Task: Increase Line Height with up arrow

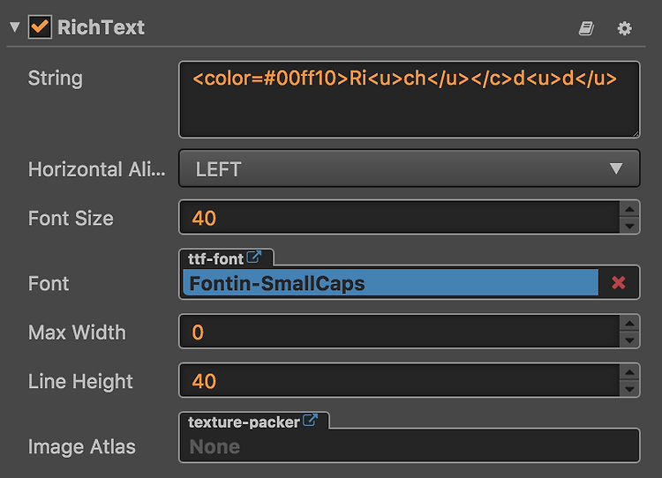Action: click(629, 372)
